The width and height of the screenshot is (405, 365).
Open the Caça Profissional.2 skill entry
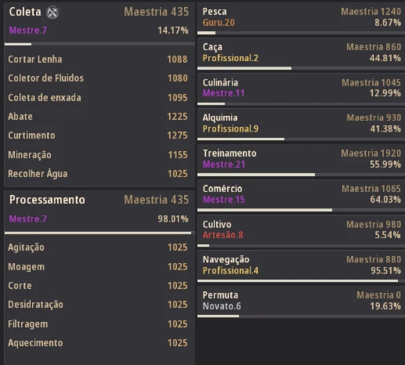tap(301, 54)
